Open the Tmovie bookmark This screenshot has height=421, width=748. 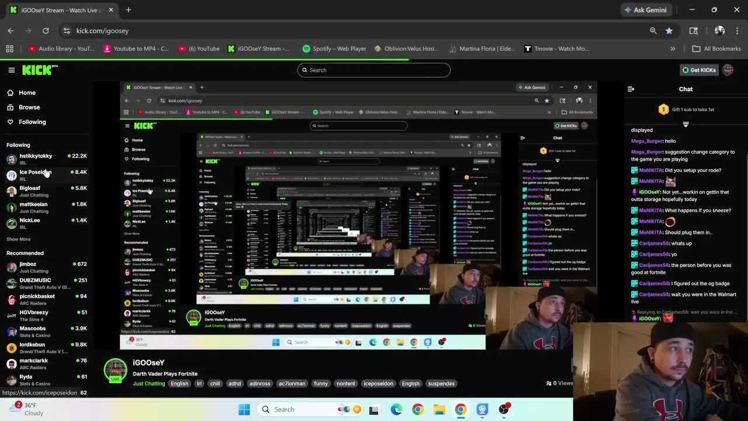557,49
